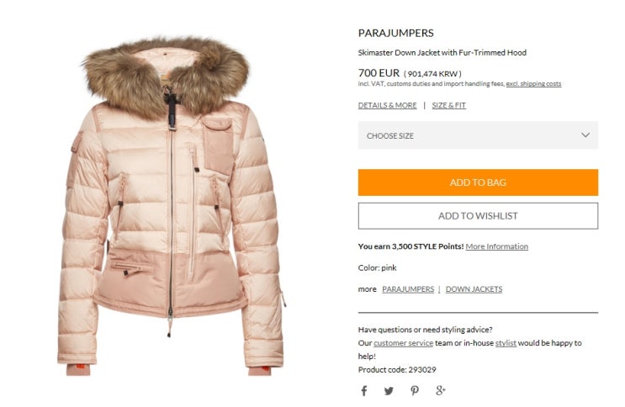Click the size dropdown chevron arrow
The width and height of the screenshot is (625, 407).
click(x=585, y=135)
